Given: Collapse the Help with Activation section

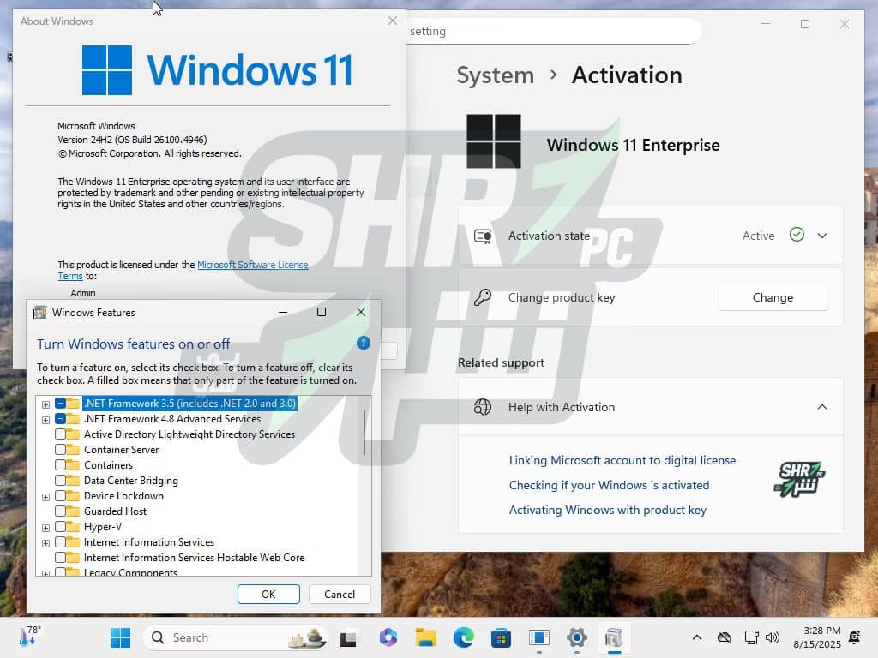Looking at the screenshot, I should pyautogui.click(x=822, y=407).
